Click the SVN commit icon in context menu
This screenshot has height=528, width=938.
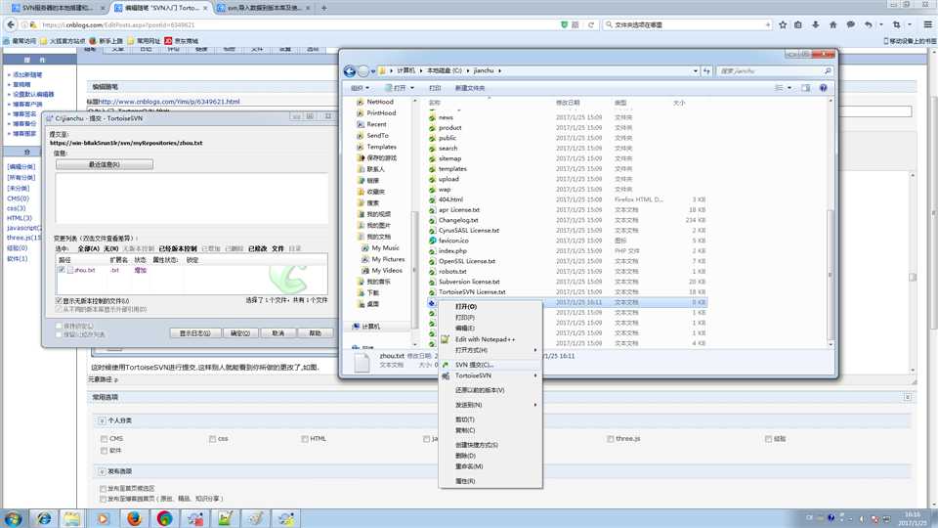[446, 365]
